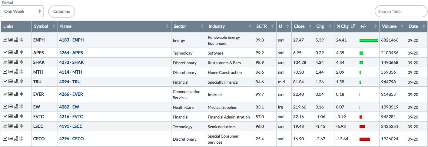Open the 4183 - ENPH link
The image size is (428, 147).
[71, 40]
